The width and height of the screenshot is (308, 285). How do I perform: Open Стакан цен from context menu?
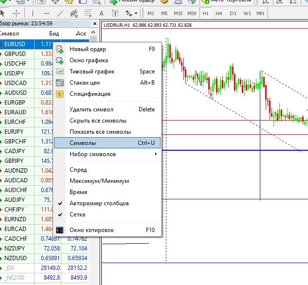tap(107, 83)
